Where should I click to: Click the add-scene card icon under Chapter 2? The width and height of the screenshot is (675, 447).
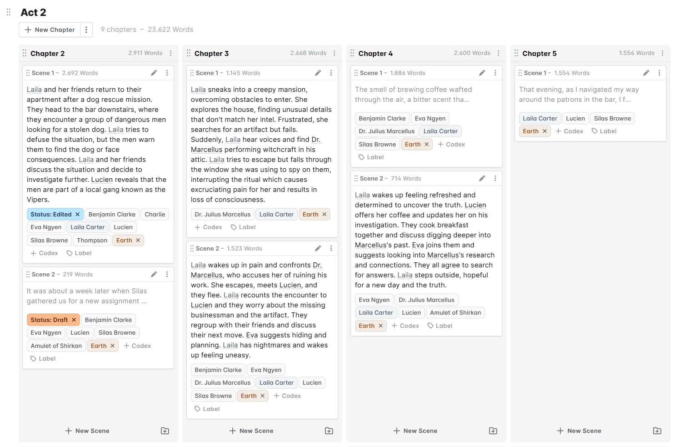pos(165,431)
